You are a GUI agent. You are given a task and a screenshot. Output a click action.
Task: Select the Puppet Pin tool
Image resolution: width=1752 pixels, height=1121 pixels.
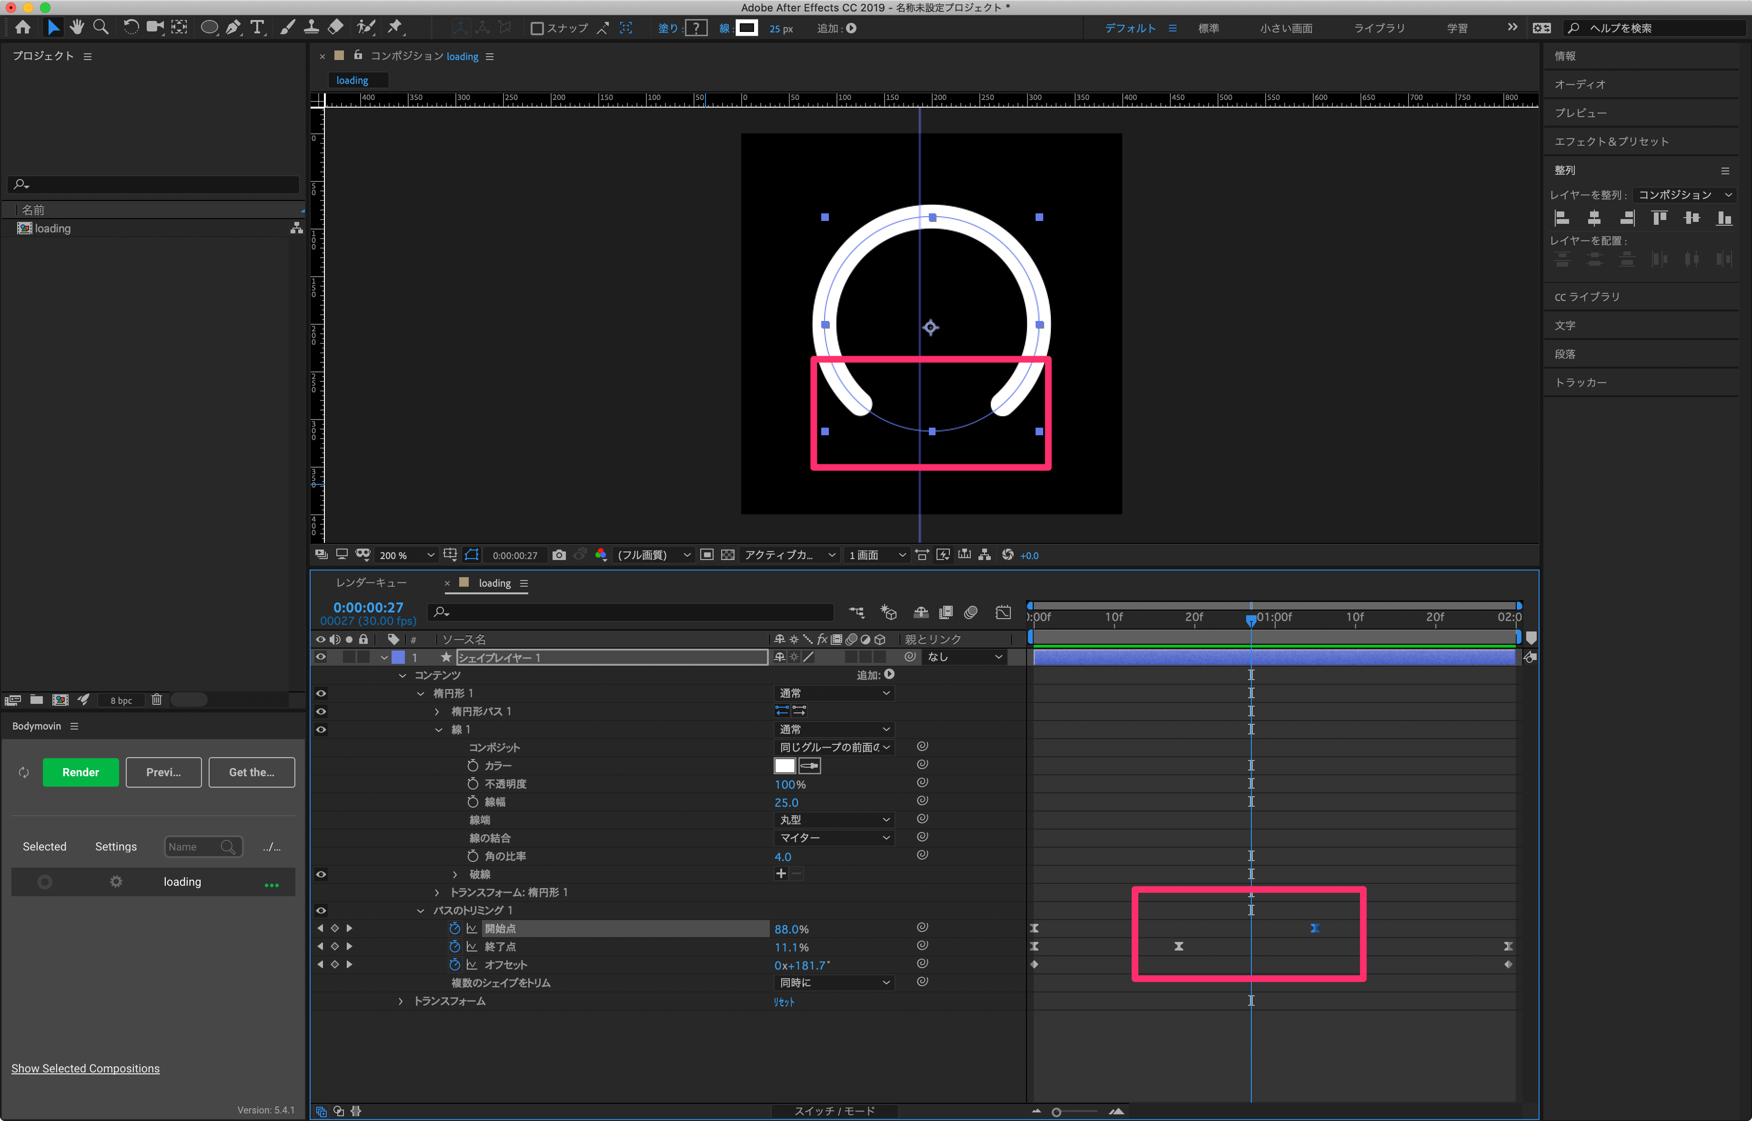pos(395,28)
